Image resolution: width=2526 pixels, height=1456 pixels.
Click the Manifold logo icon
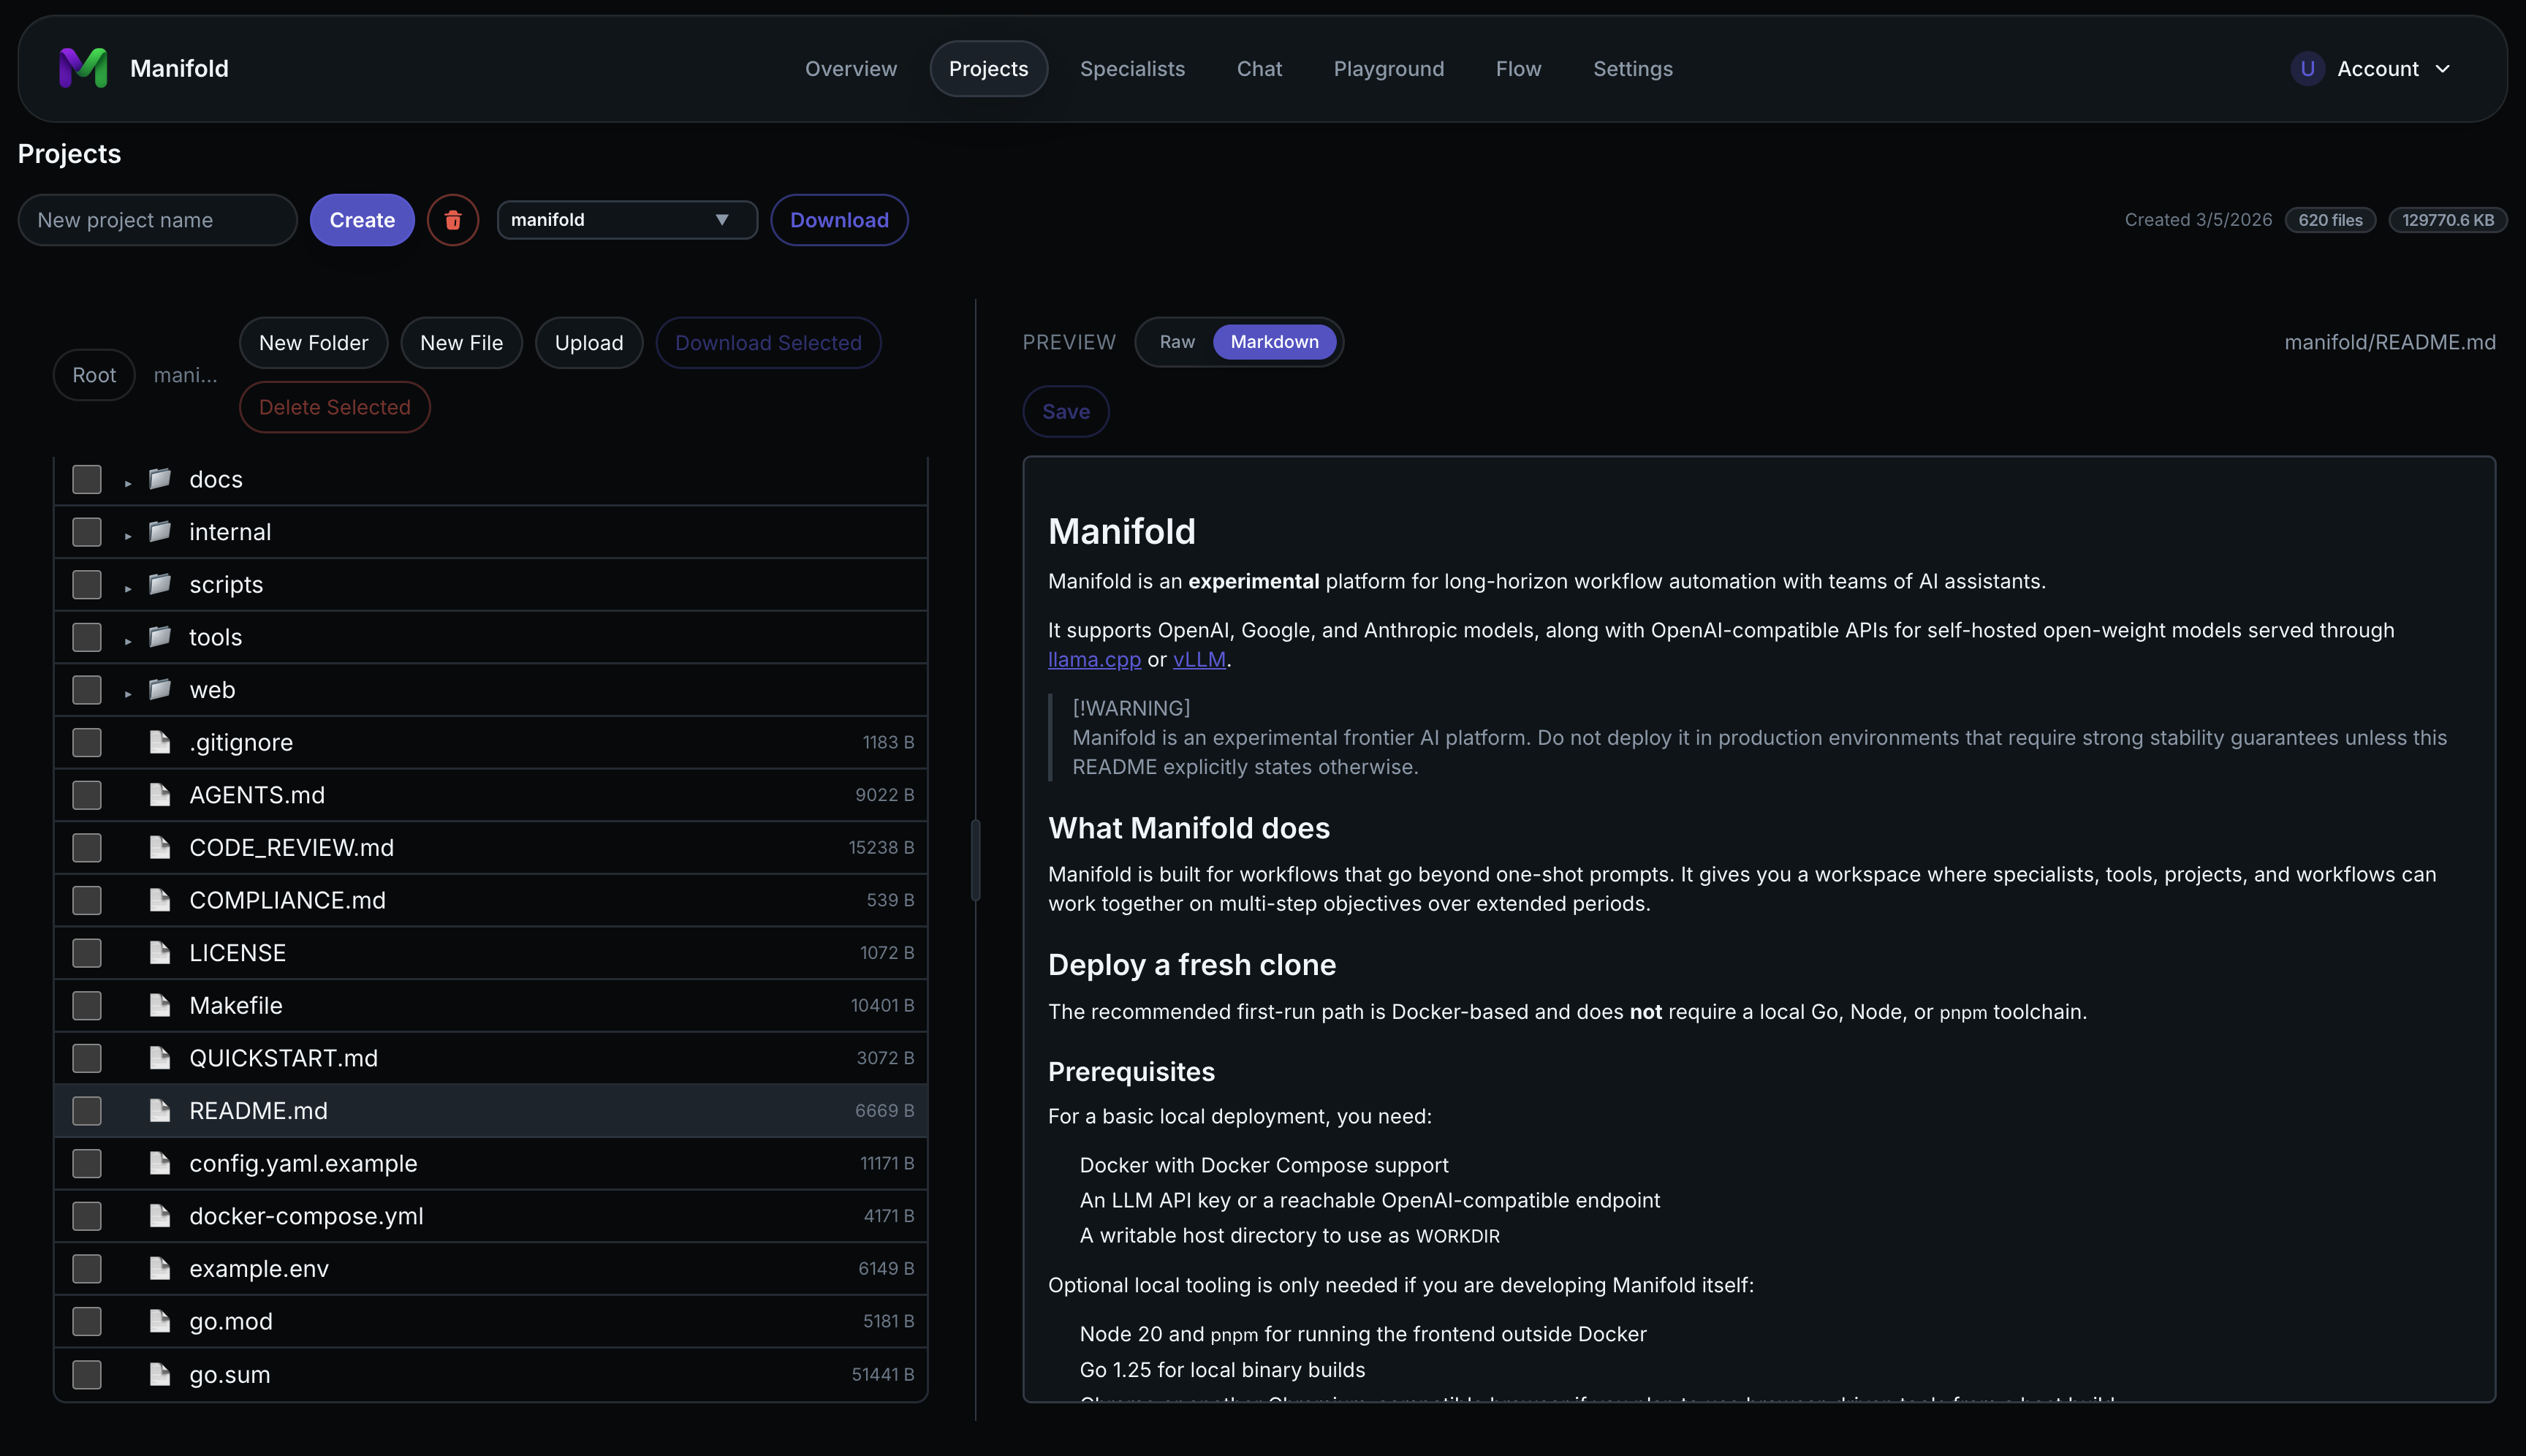[83, 68]
